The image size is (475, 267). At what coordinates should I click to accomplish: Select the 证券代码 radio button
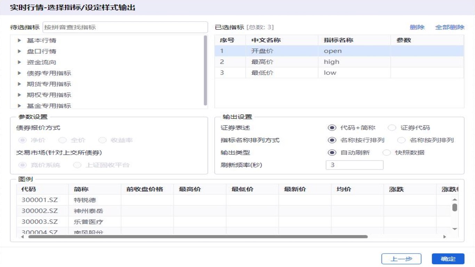[x=392, y=128]
